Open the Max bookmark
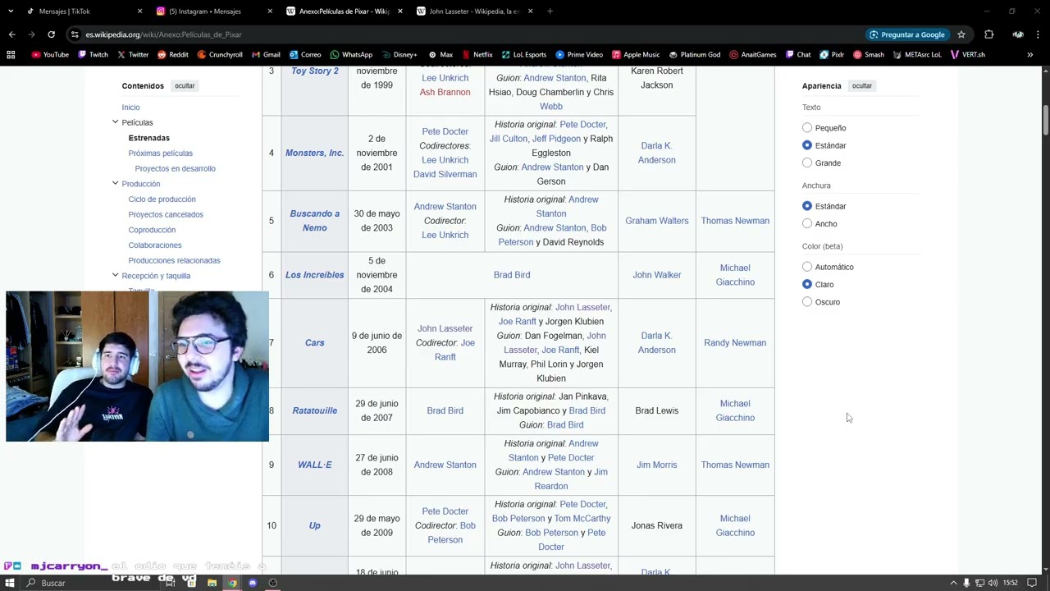This screenshot has height=591, width=1050. 441,54
